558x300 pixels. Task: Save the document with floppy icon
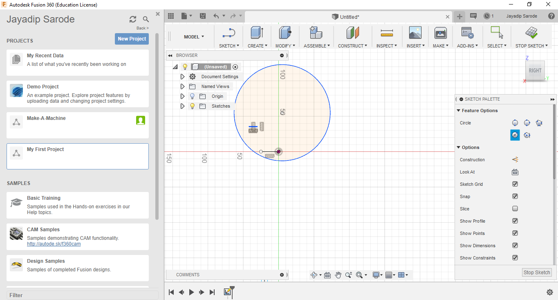pos(202,16)
